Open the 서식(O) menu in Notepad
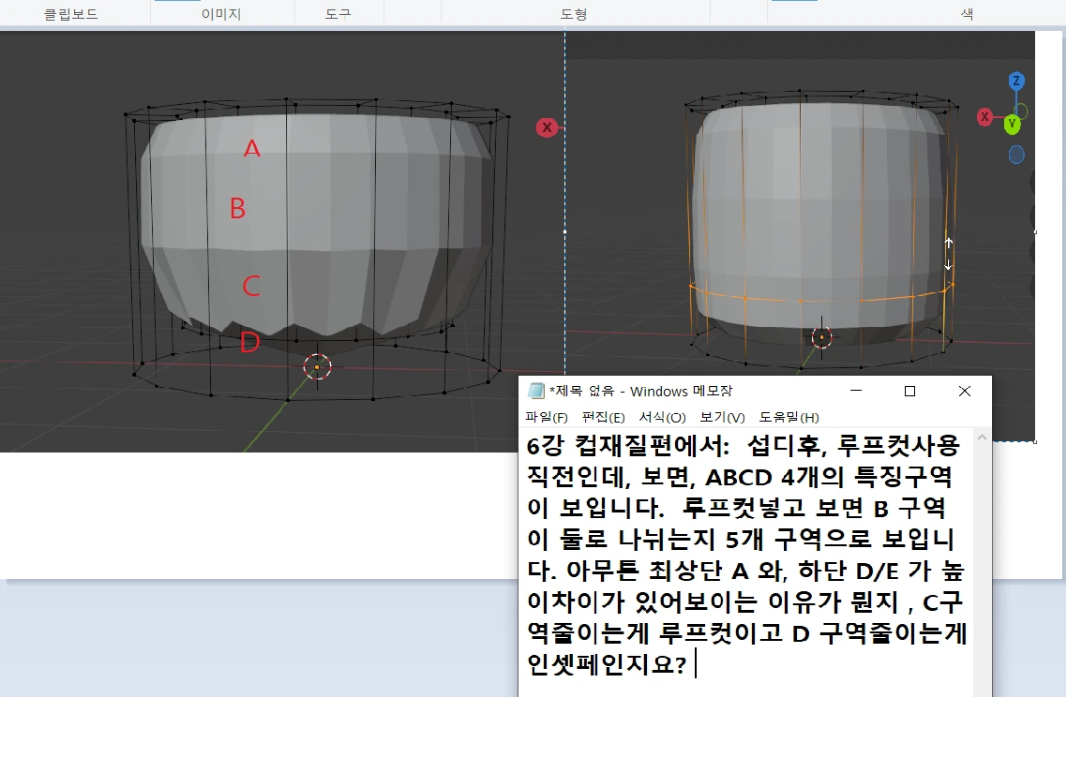 (x=664, y=417)
